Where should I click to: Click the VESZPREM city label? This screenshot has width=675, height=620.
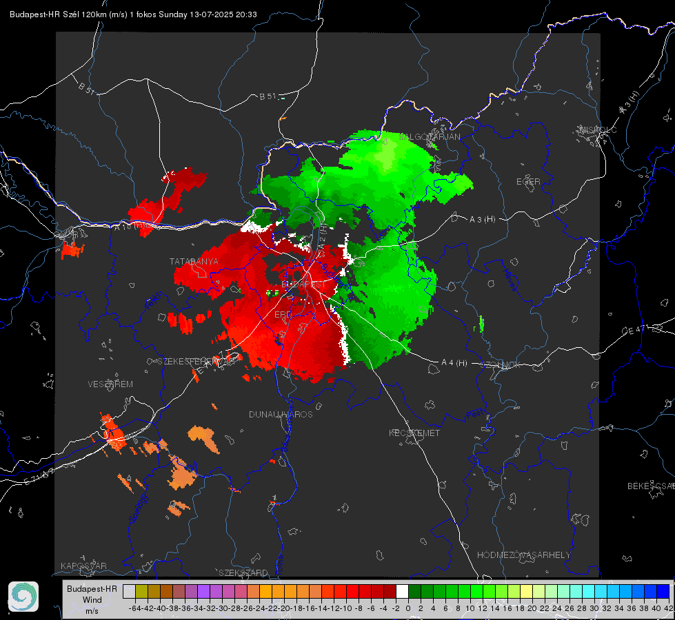point(110,384)
